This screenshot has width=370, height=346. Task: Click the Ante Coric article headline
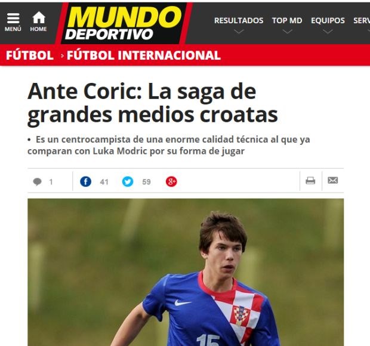click(152, 104)
